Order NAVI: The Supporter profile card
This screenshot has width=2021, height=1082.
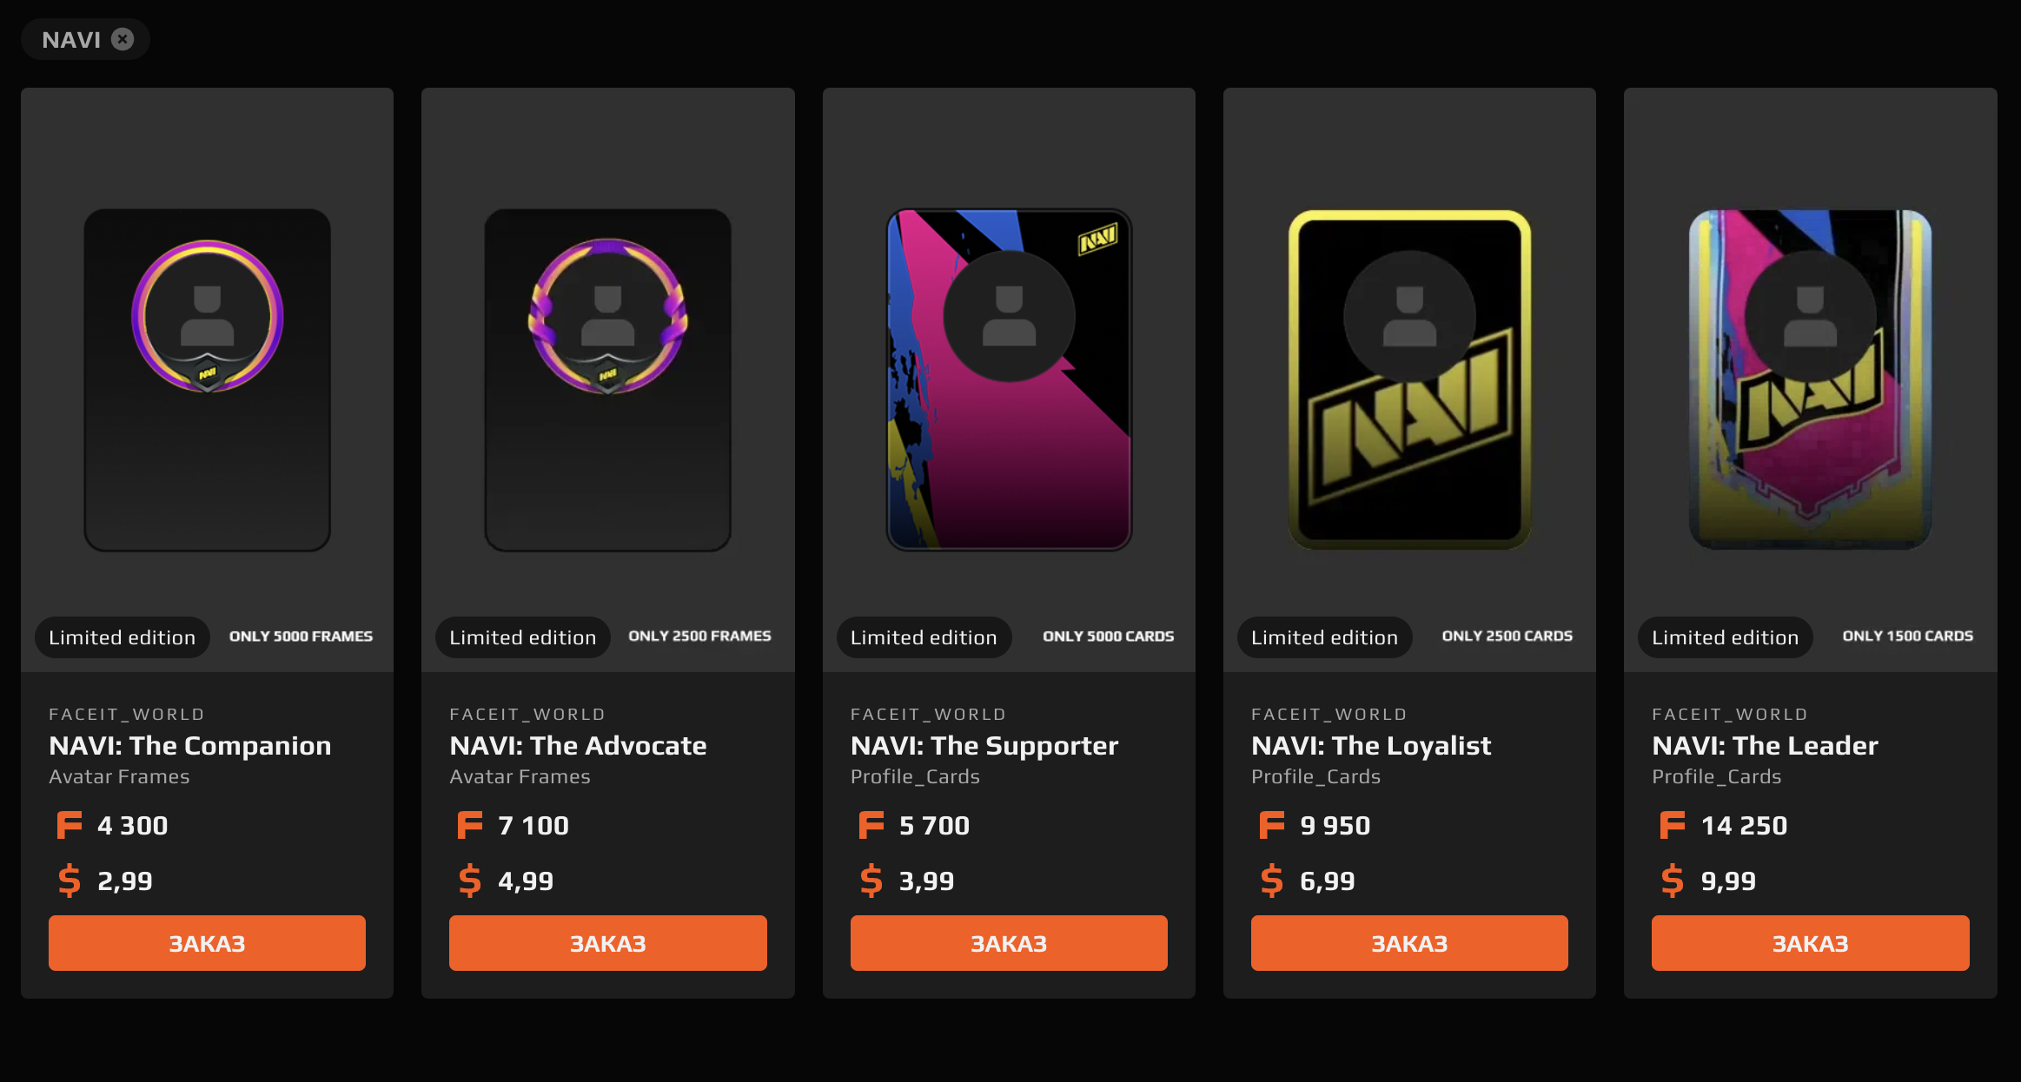coord(1009,943)
